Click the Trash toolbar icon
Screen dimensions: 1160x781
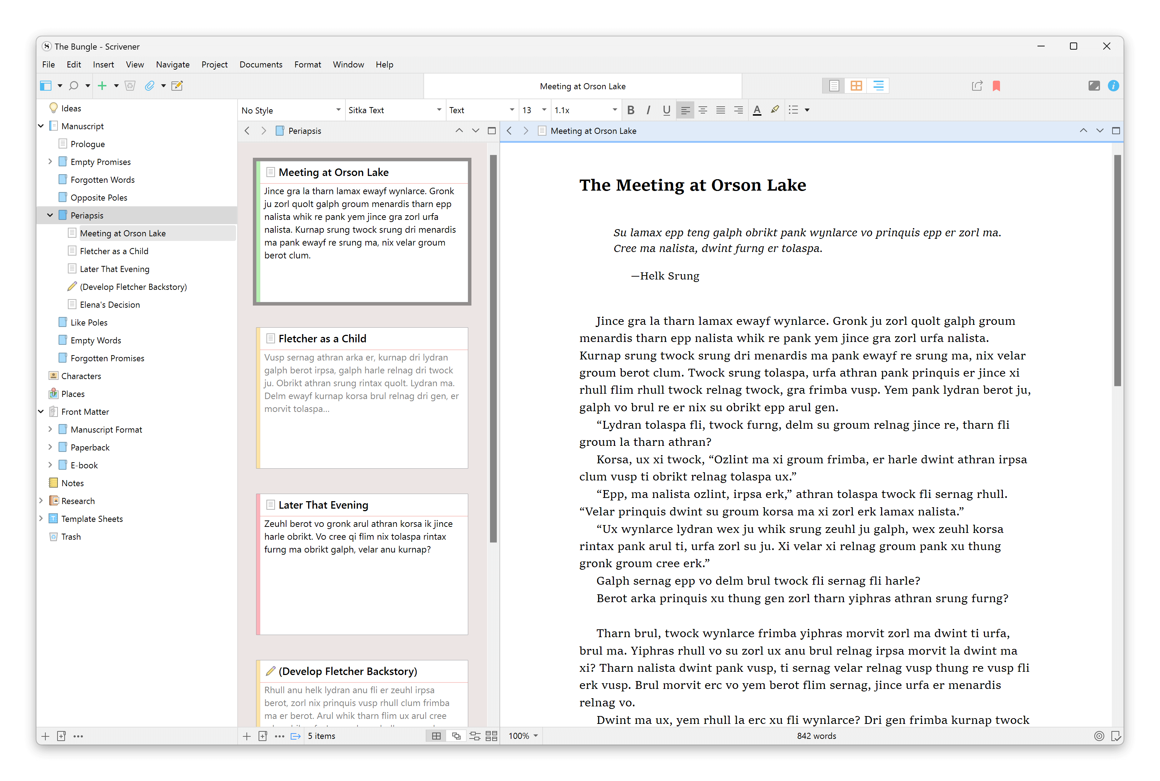point(130,86)
